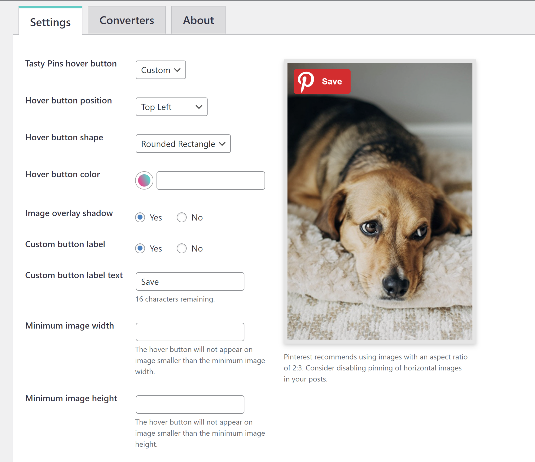The height and width of the screenshot is (462, 535).
Task: Focus the Minimum image width field
Action: click(x=190, y=332)
